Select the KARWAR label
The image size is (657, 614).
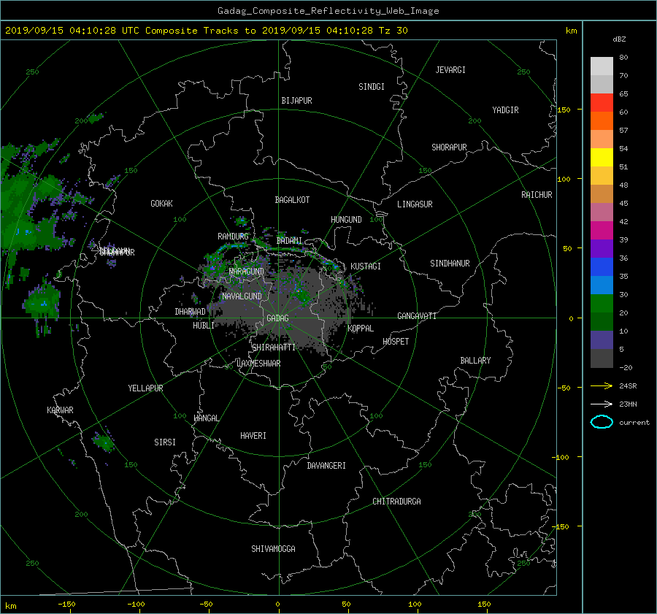[60, 410]
